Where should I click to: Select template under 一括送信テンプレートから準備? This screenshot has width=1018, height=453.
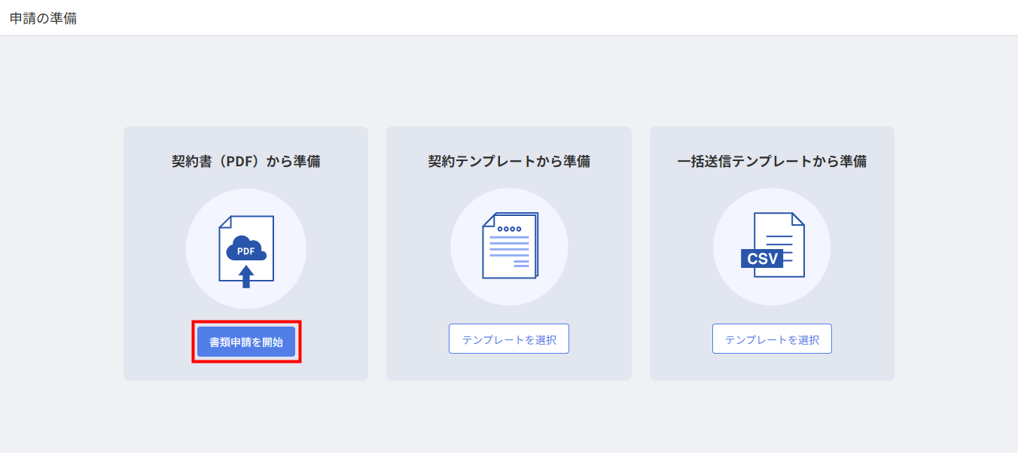click(x=772, y=339)
